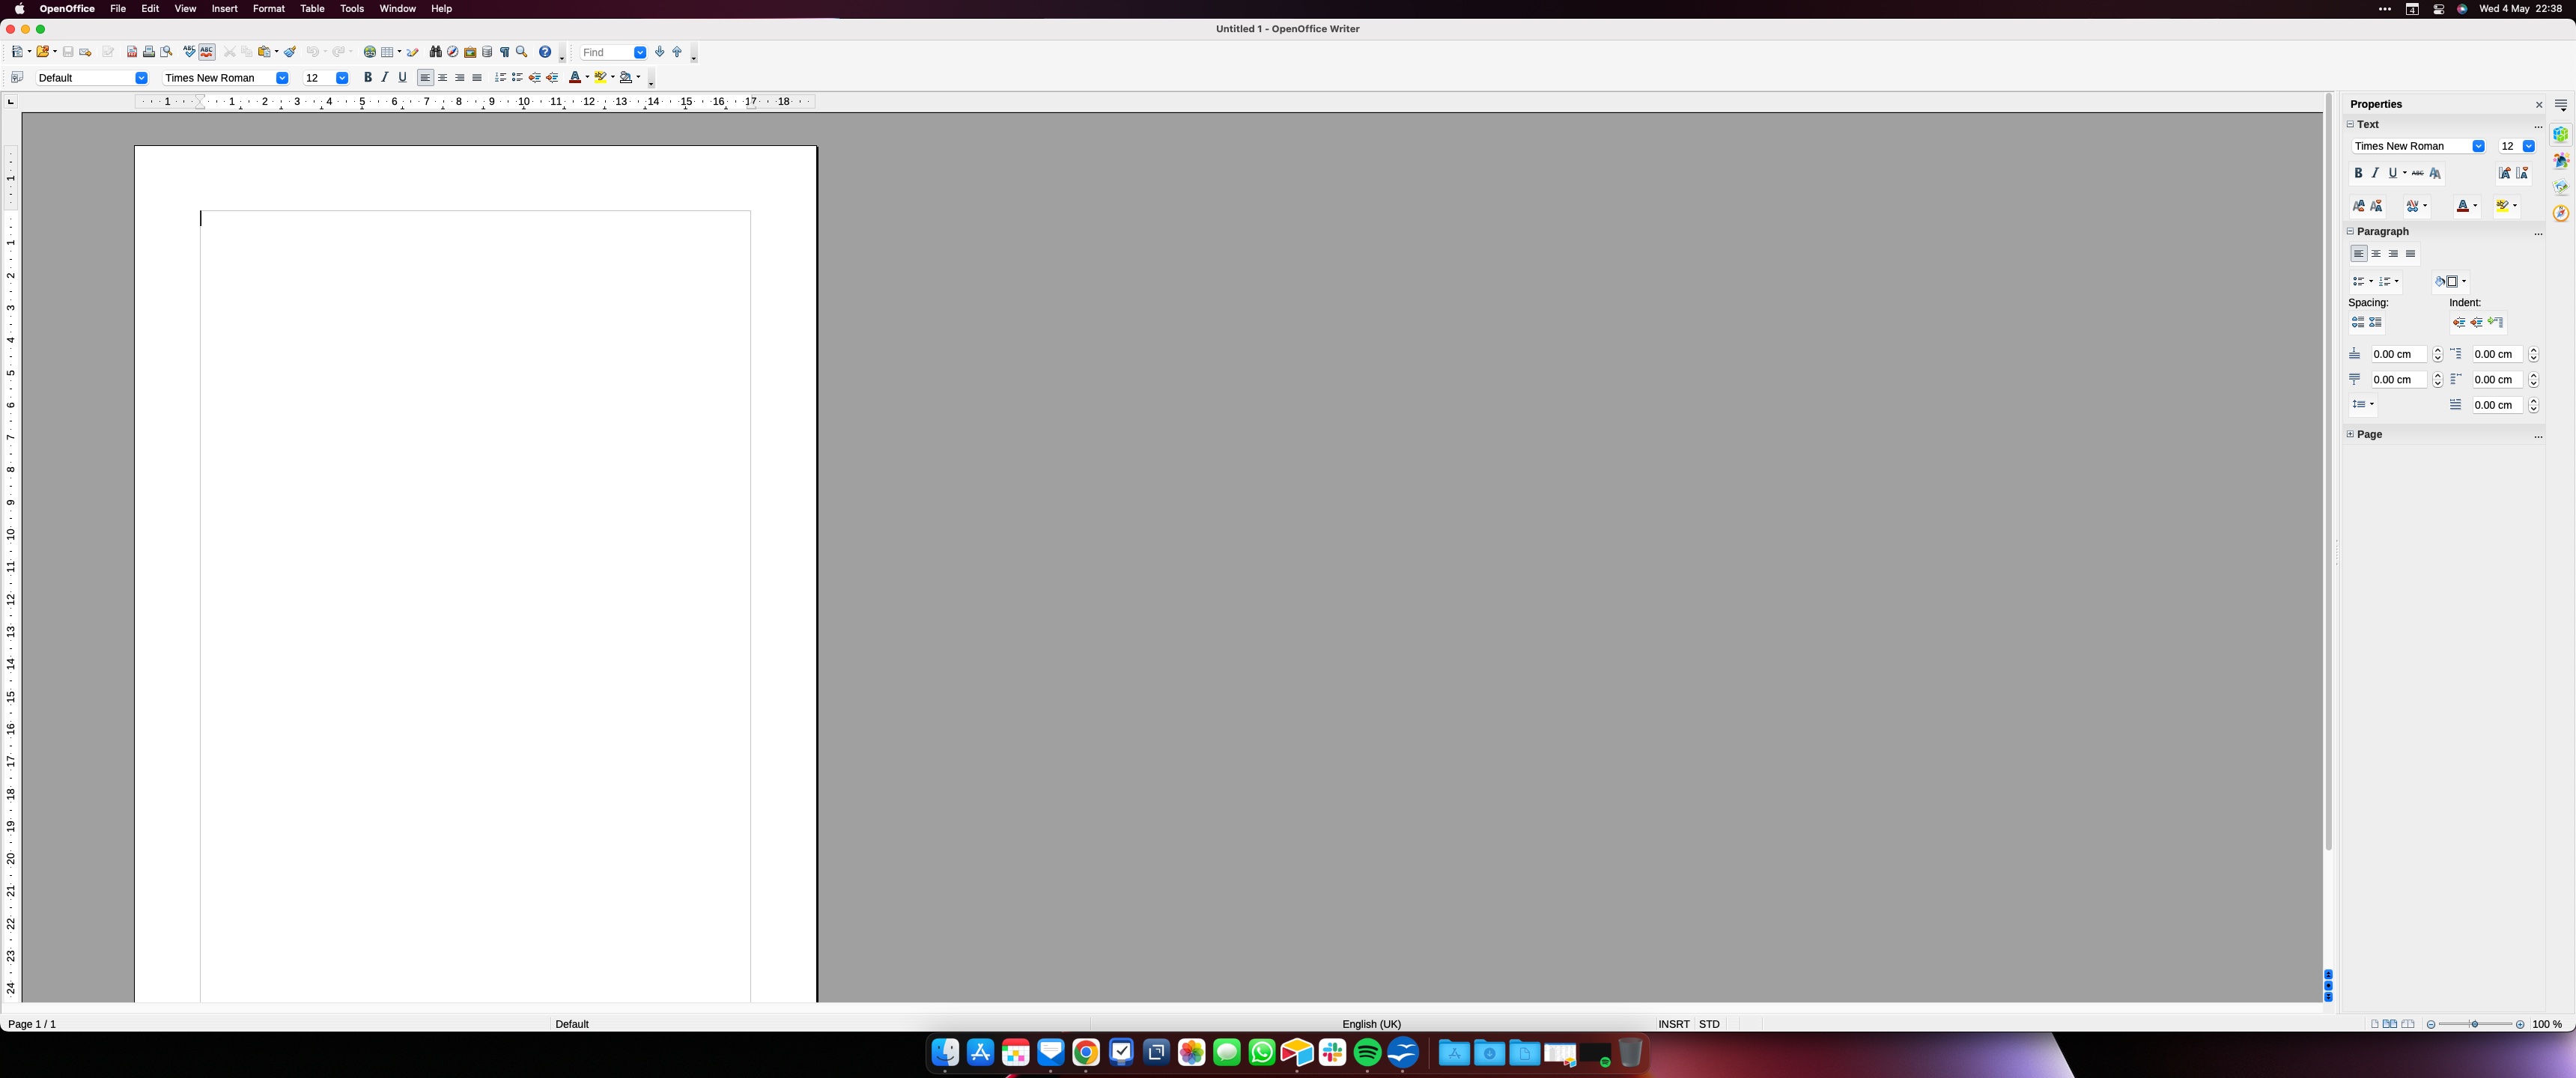Screen dimensions: 2576x1078
Task: Click the font color swatch in Properties
Action: [x=2463, y=205]
